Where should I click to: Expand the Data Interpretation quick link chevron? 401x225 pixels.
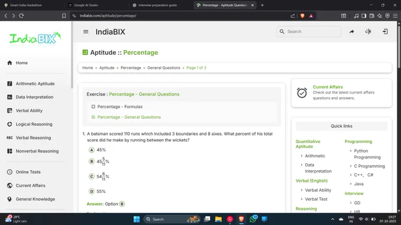tap(302, 165)
